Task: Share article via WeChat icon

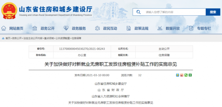Action: [186, 75]
